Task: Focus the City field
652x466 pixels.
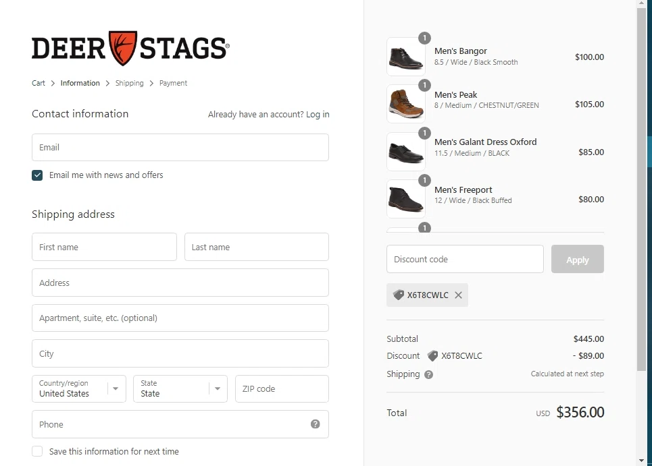Action: 180,353
